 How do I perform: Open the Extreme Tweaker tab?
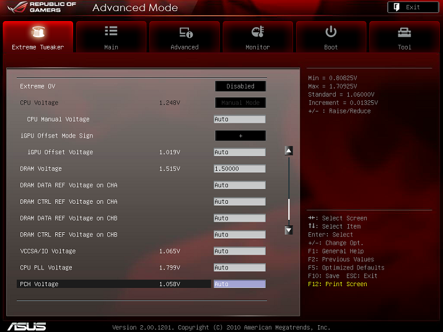(38, 37)
